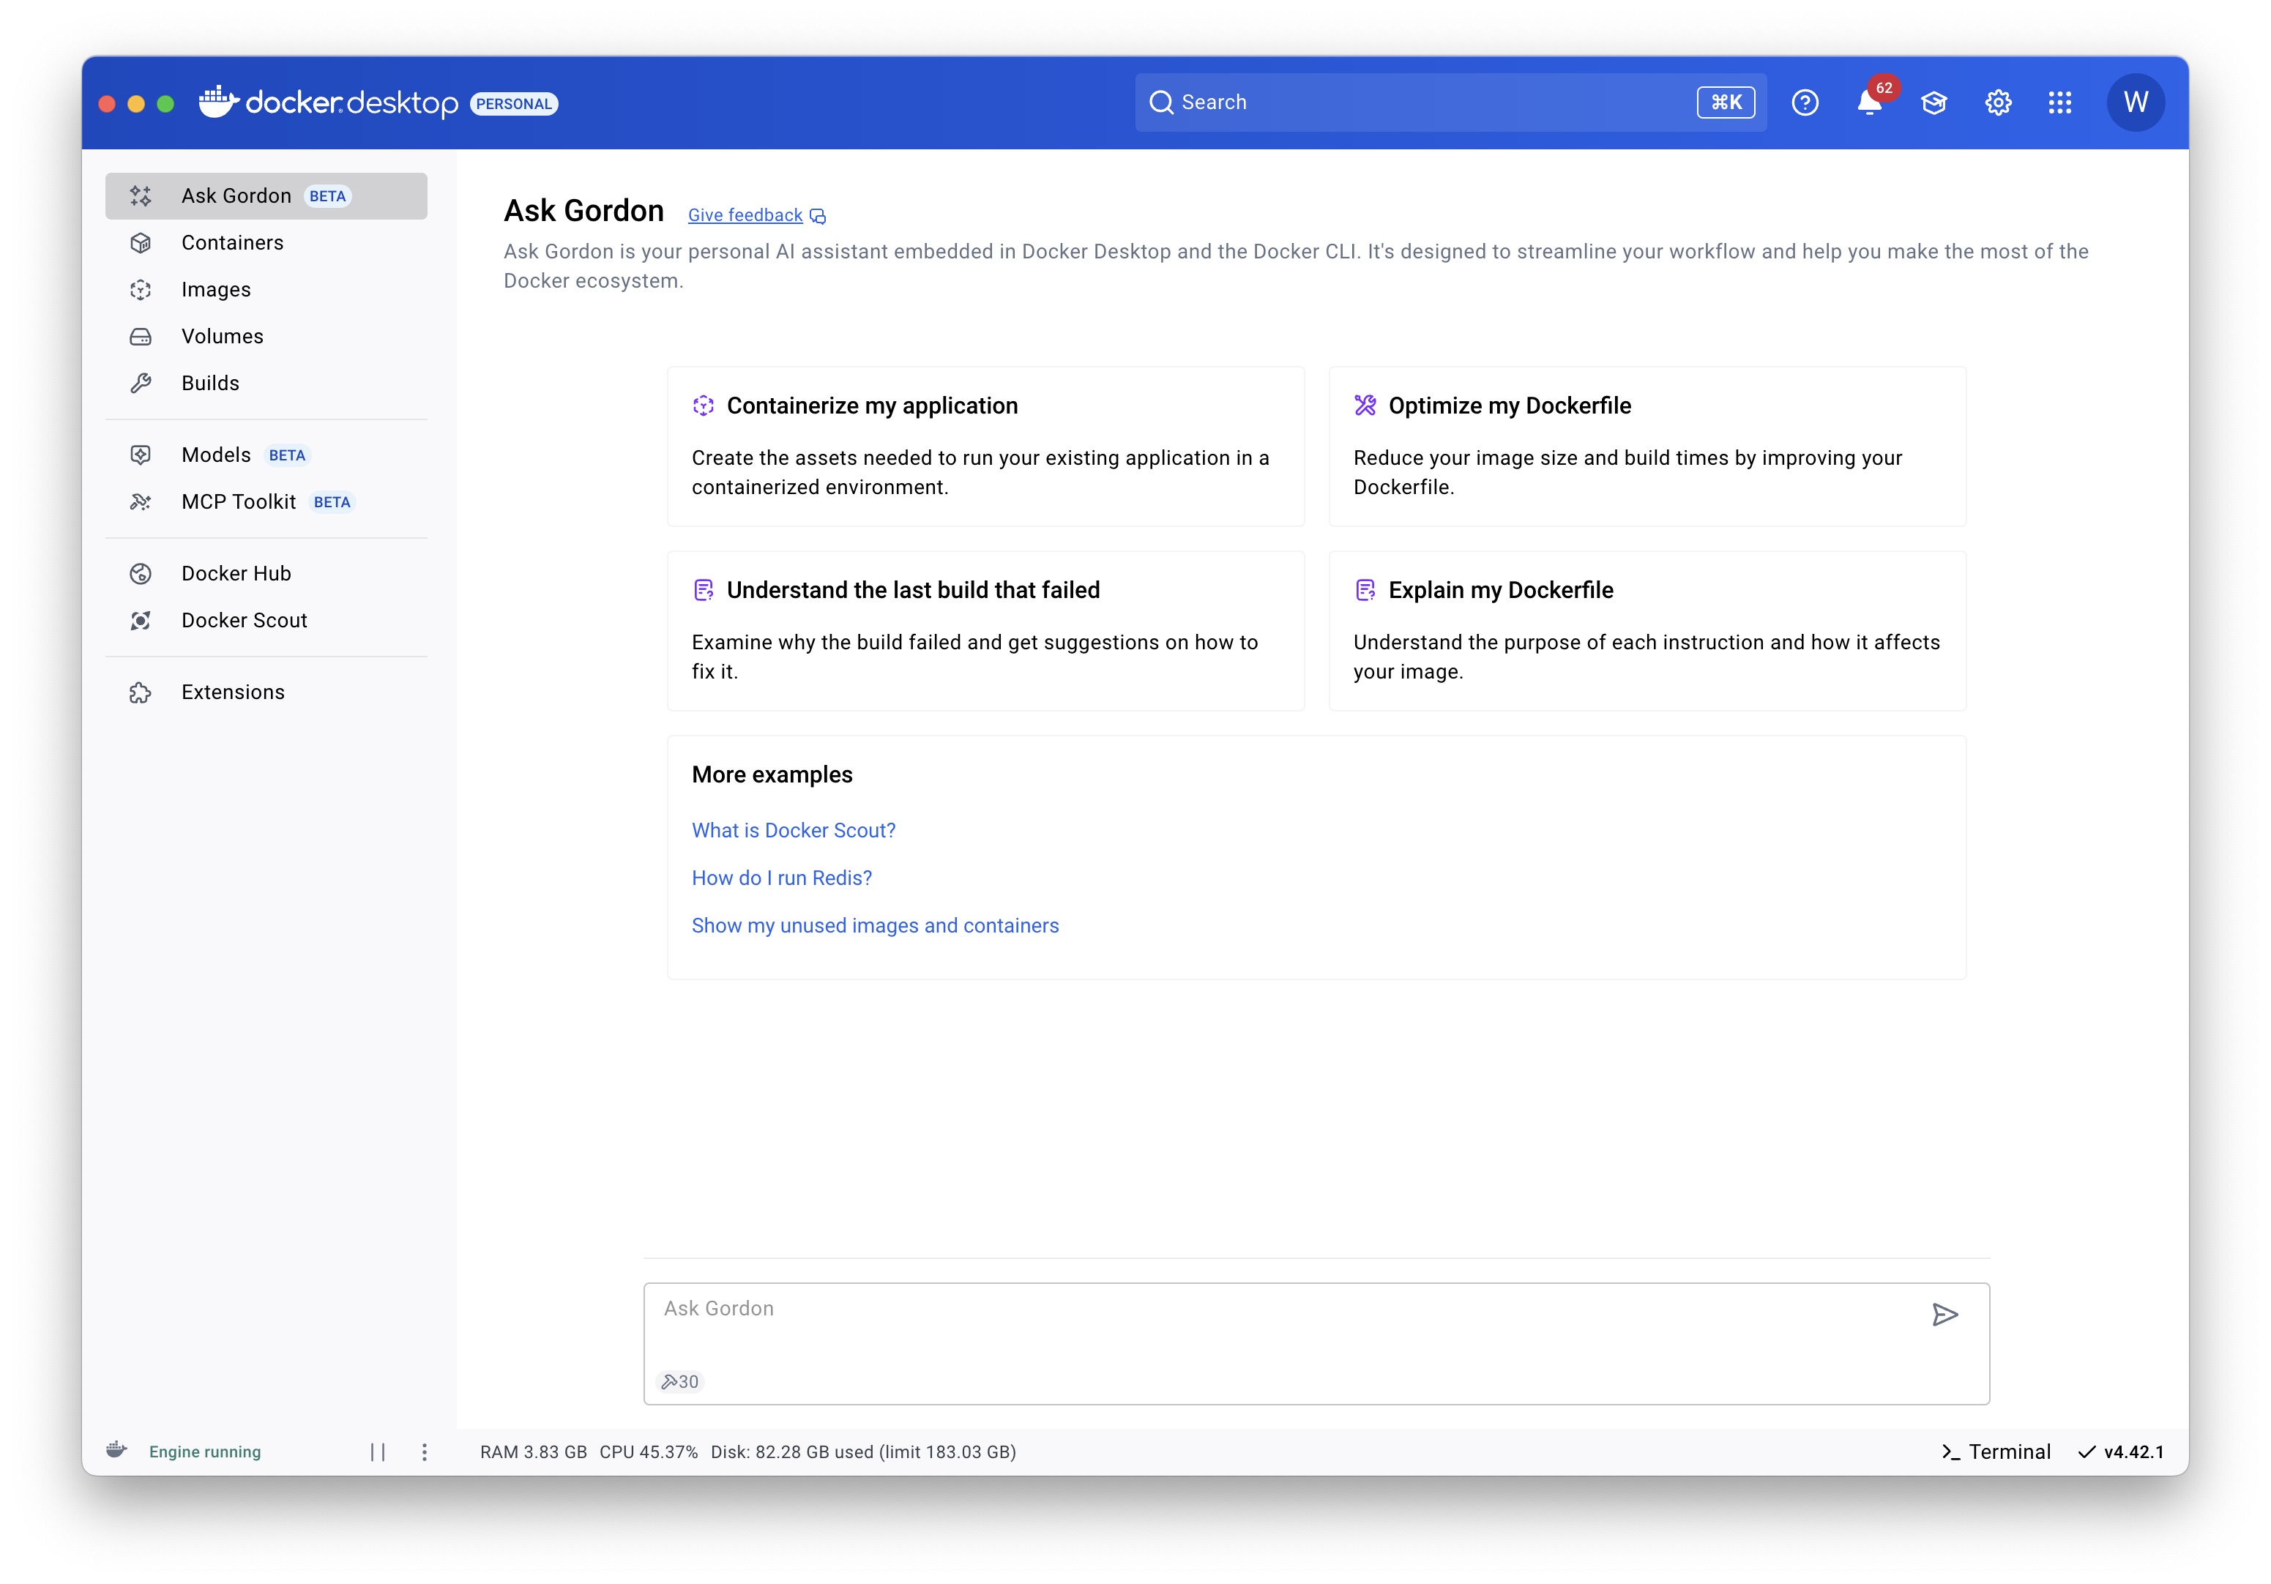Click the send message arrow icon
The height and width of the screenshot is (1584, 2271).
click(x=1944, y=1314)
